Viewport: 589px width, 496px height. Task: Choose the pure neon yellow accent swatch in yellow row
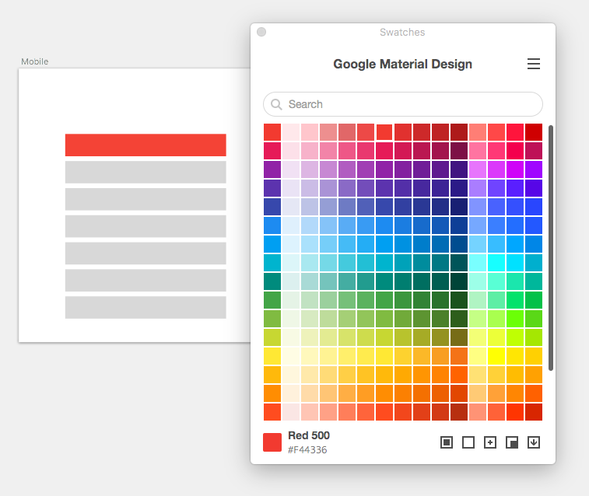click(496, 356)
